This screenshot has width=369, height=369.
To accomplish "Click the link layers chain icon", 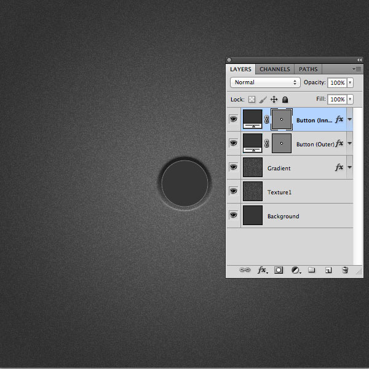I will point(245,270).
